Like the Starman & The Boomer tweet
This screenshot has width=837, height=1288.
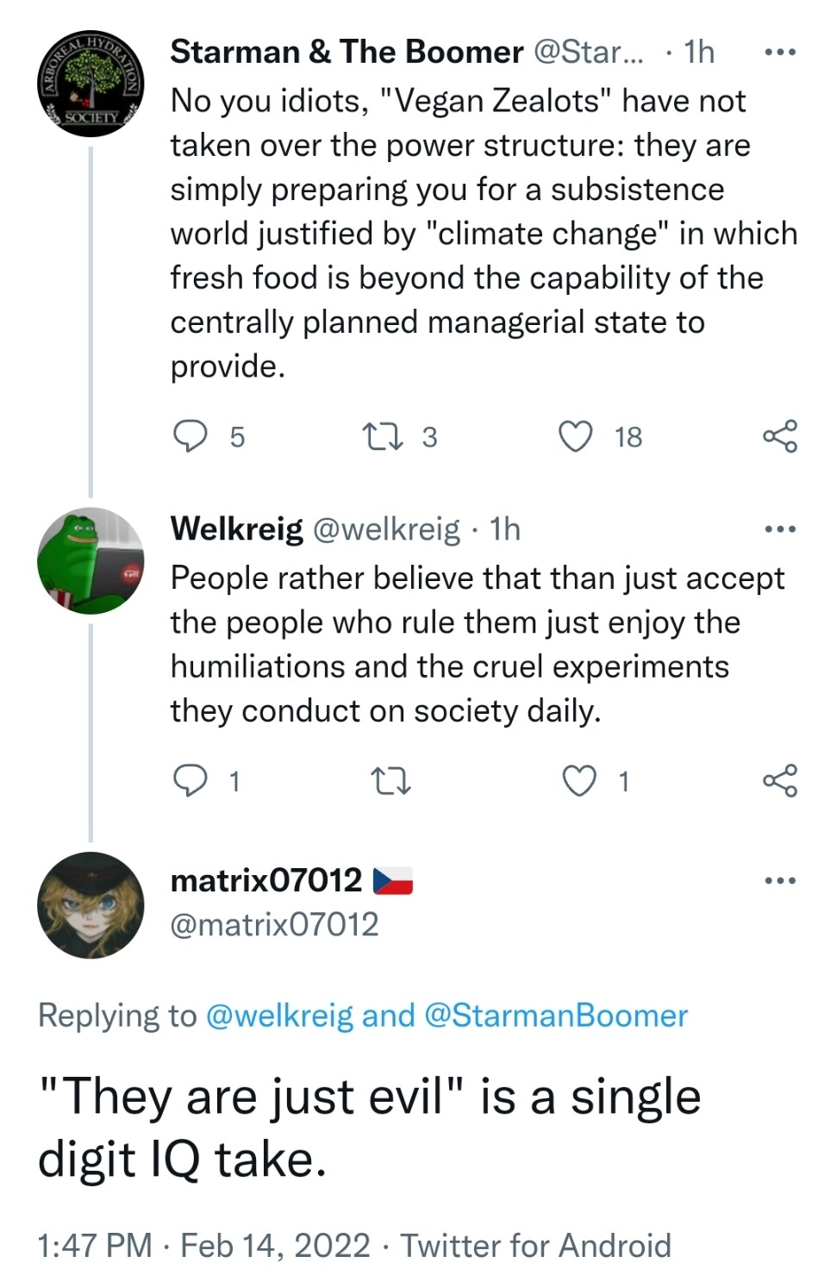(576, 436)
